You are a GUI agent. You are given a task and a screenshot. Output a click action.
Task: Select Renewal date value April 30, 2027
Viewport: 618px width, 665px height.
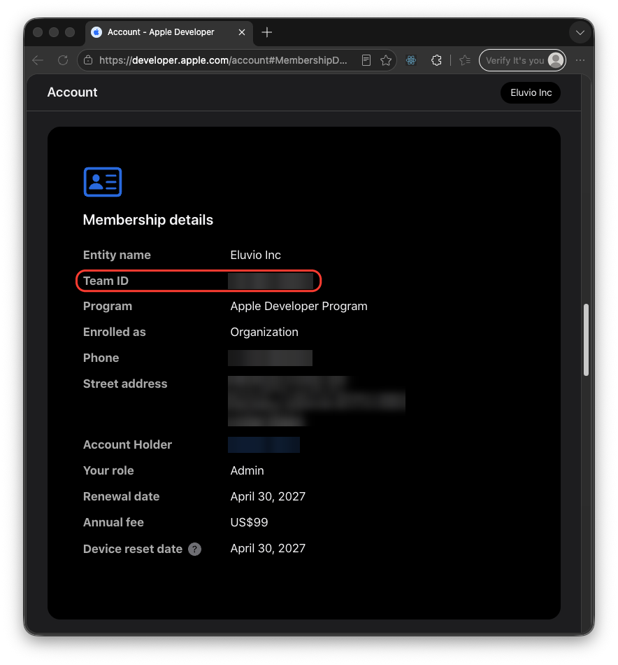268,496
